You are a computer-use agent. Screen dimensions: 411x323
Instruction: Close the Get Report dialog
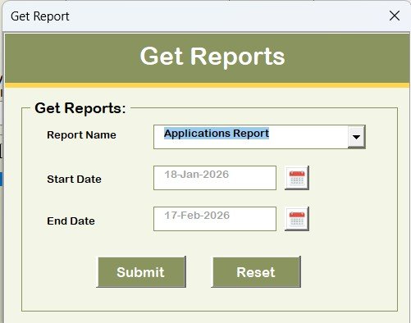395,16
